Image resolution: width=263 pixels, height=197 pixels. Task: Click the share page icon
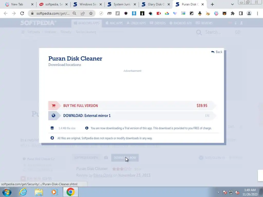tap(83, 13)
